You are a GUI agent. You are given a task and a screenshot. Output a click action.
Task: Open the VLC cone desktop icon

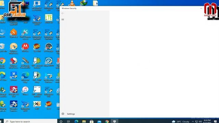coord(72,3)
